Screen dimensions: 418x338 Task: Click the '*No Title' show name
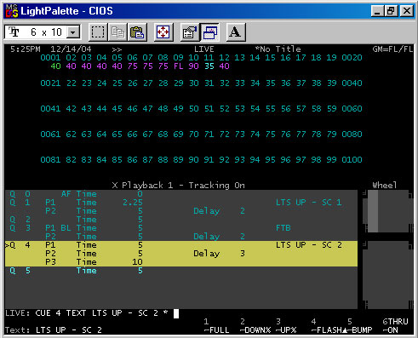click(x=278, y=49)
